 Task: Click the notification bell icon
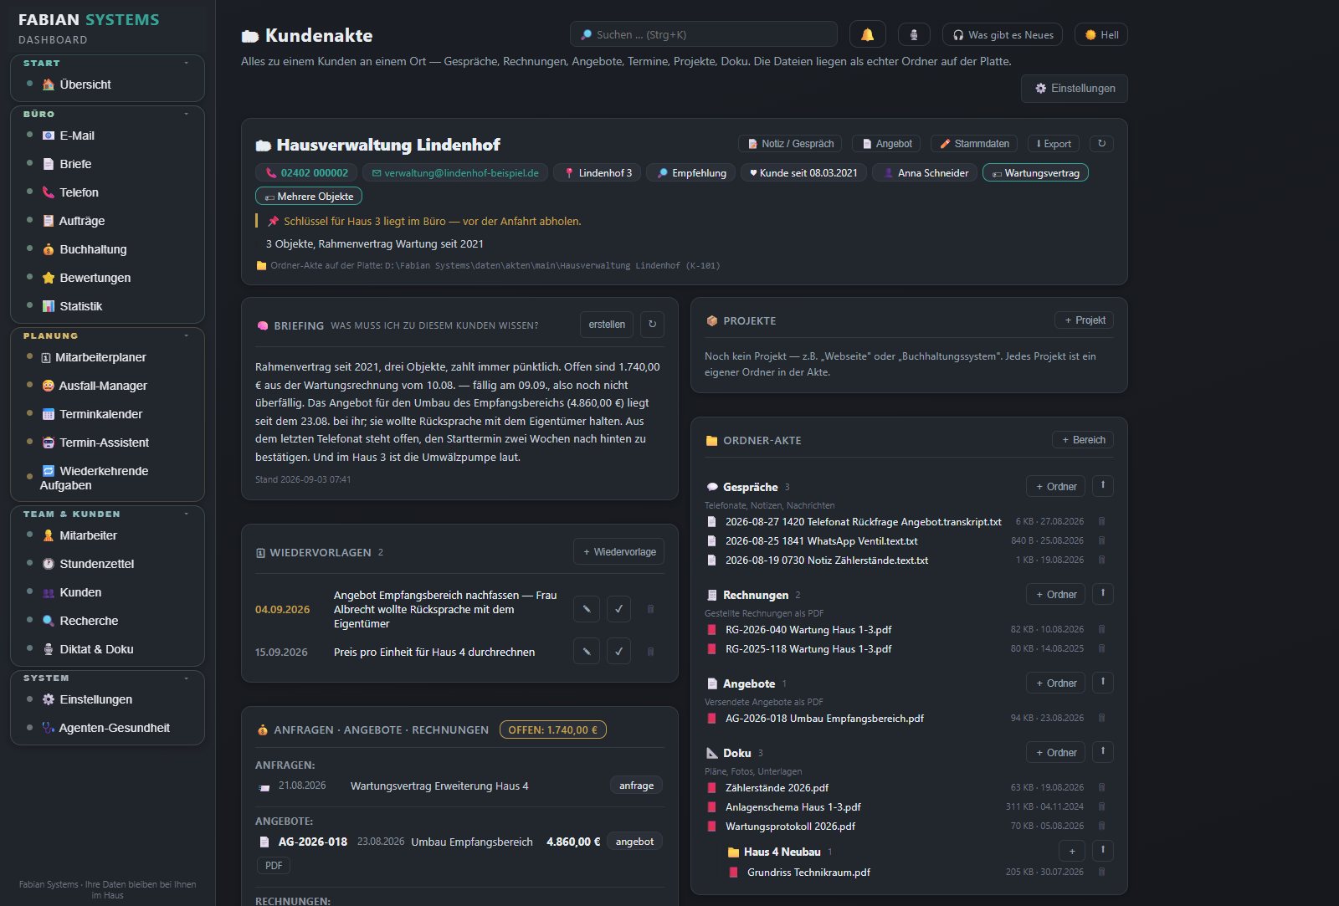click(x=867, y=34)
